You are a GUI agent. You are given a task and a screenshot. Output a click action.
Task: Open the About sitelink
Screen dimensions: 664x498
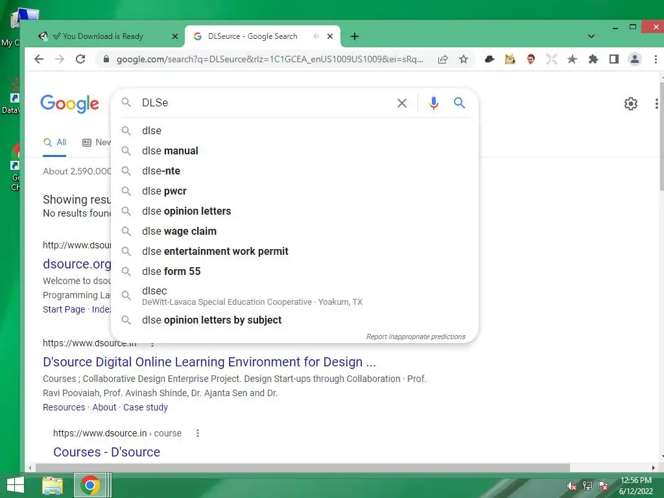click(104, 407)
